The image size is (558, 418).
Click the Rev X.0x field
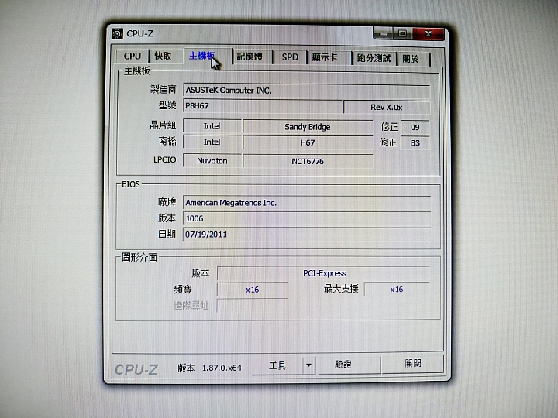coord(387,108)
